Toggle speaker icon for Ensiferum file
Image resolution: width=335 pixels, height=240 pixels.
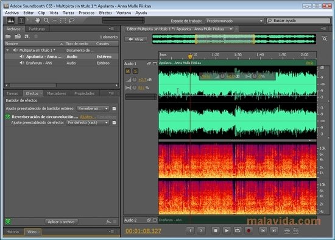click(22, 63)
